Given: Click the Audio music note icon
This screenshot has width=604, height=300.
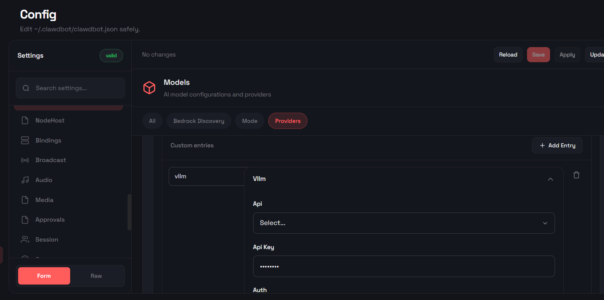Looking at the screenshot, I should [25, 180].
